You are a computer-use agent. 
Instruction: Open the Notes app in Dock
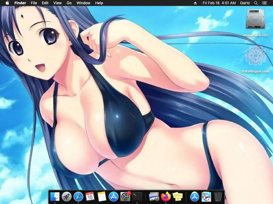click(x=102, y=197)
